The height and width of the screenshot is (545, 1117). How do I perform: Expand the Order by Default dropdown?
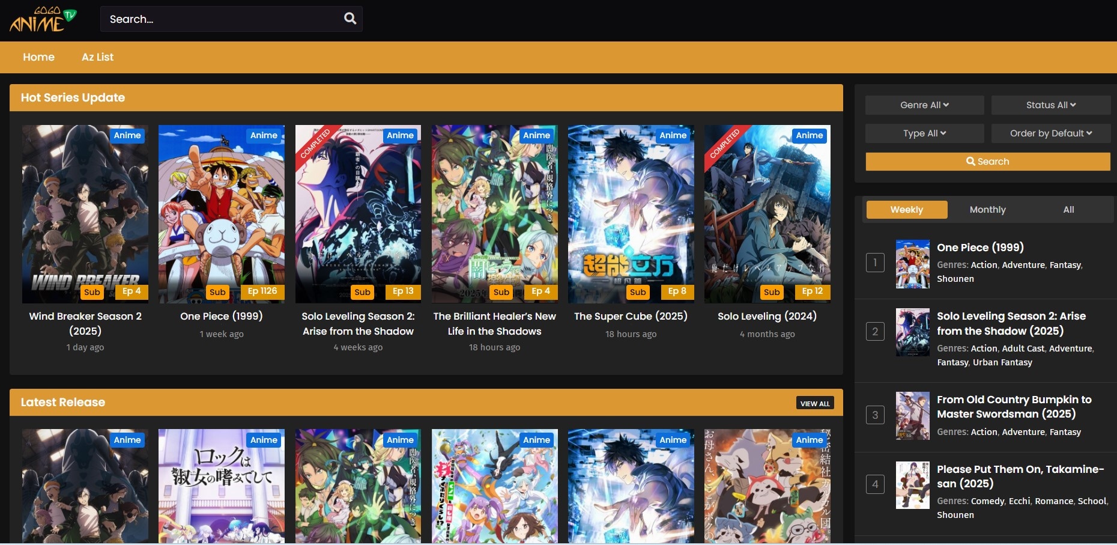coord(1050,133)
